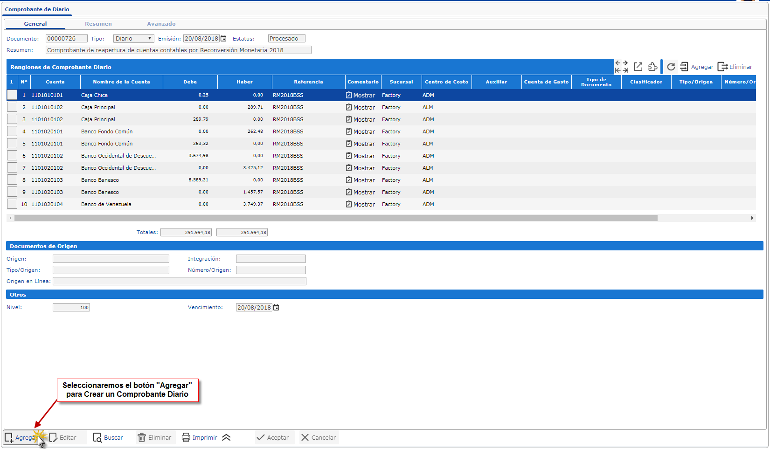Click the horizontal scrollbar right arrow
Image resolution: width=770 pixels, height=449 pixels.
coord(752,218)
